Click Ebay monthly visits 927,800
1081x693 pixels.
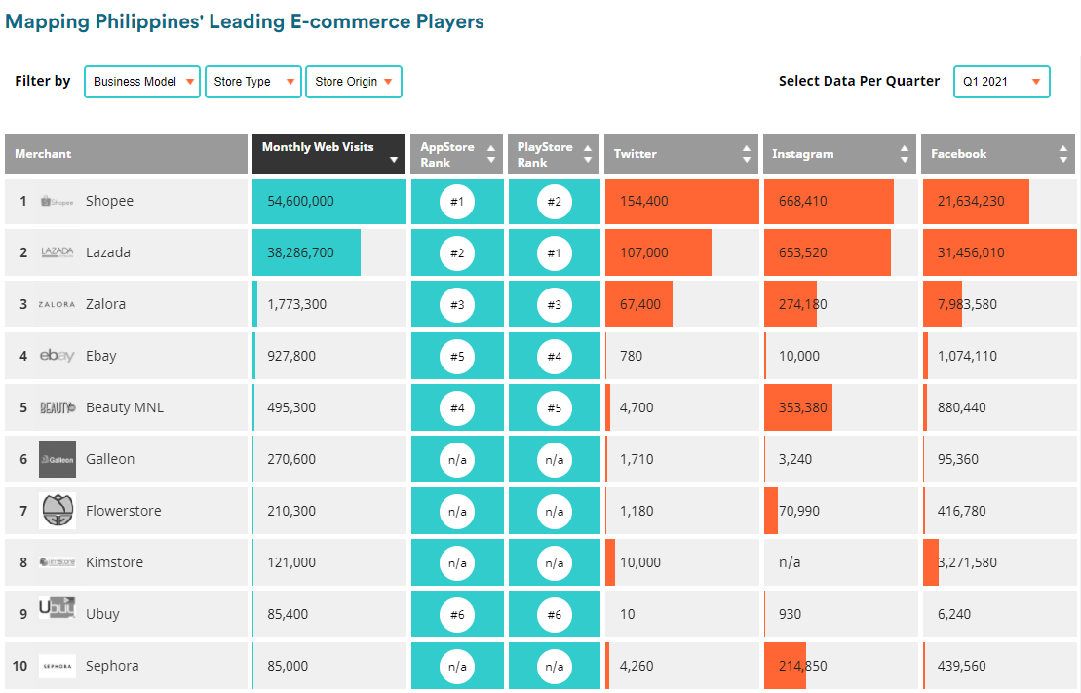[x=290, y=356]
